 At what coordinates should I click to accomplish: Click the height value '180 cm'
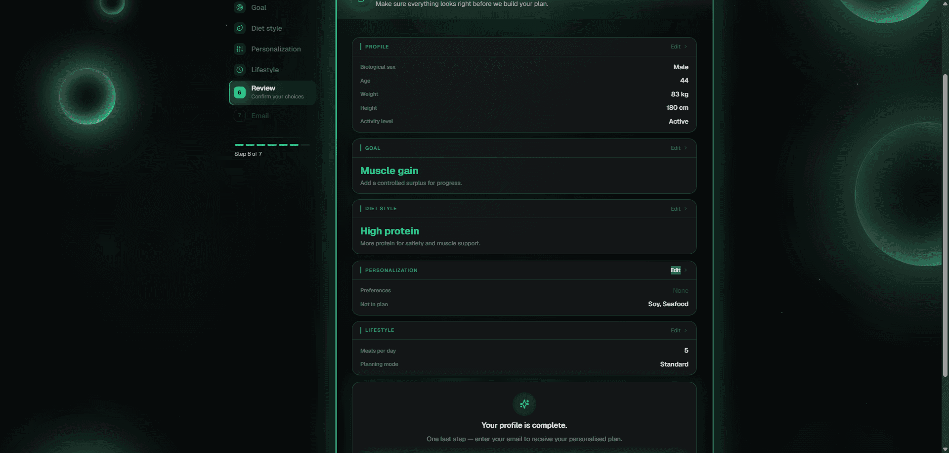pyautogui.click(x=677, y=107)
